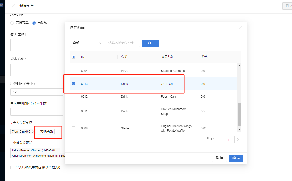Close the 选择商品 dialog with X

click(241, 28)
